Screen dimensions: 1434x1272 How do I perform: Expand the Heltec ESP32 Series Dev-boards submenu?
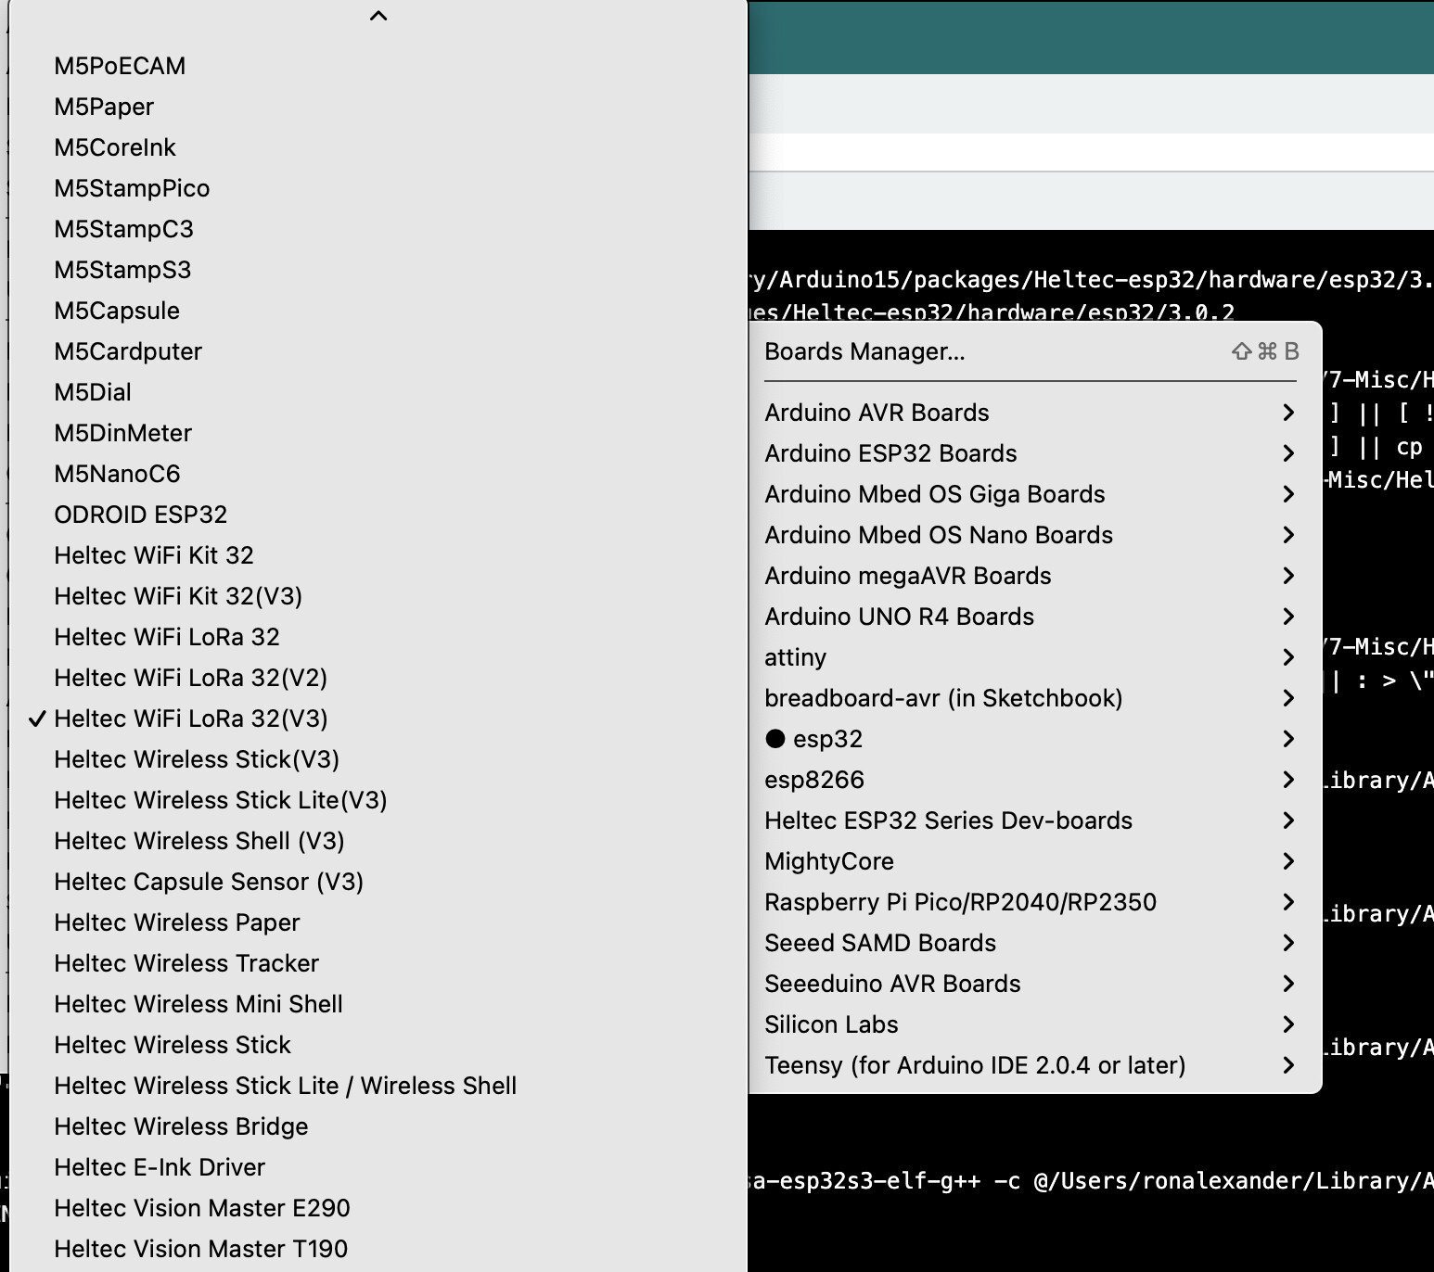(948, 820)
